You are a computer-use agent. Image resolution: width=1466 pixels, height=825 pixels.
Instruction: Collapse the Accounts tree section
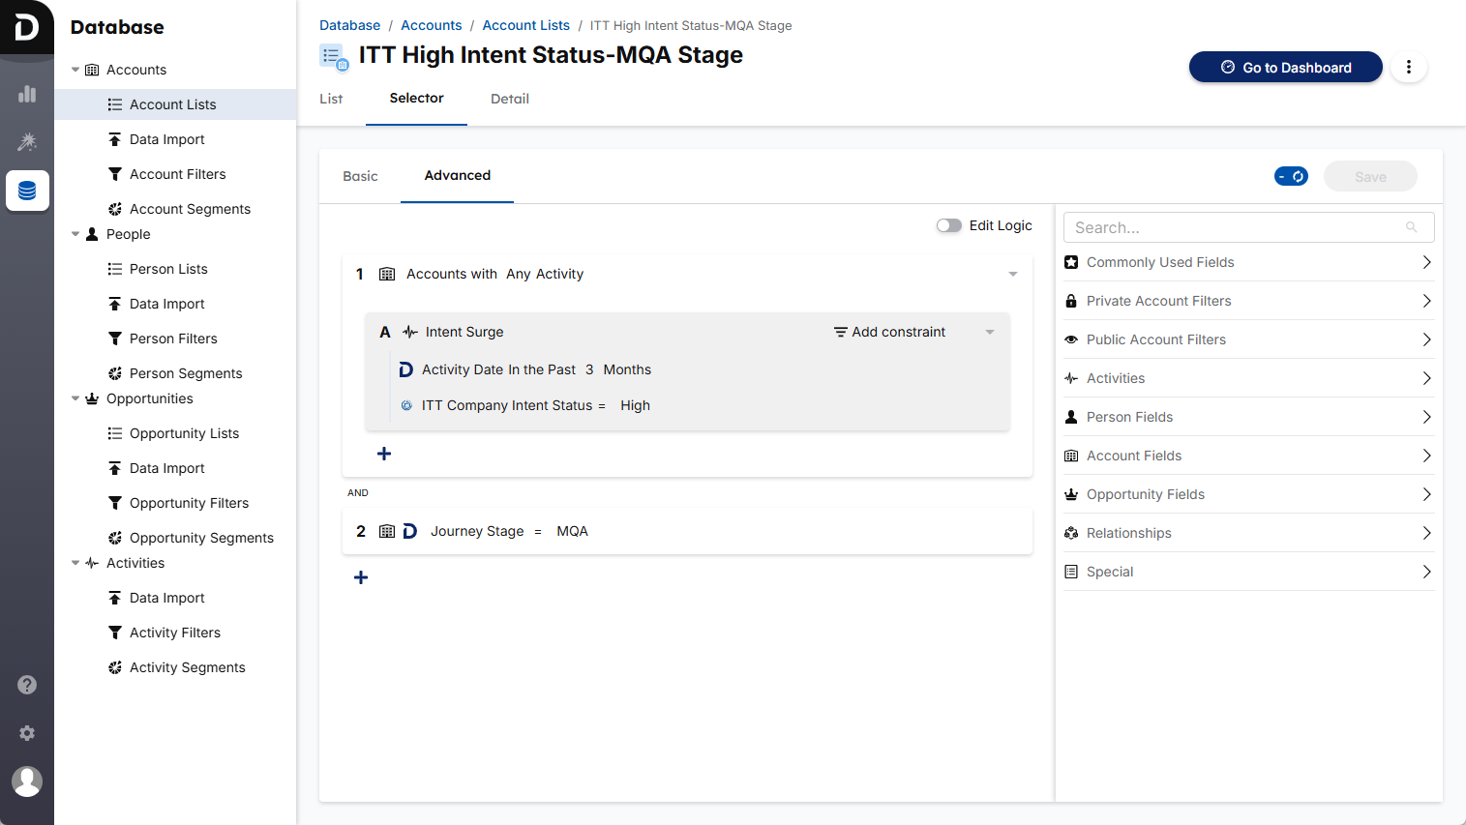[x=75, y=70]
